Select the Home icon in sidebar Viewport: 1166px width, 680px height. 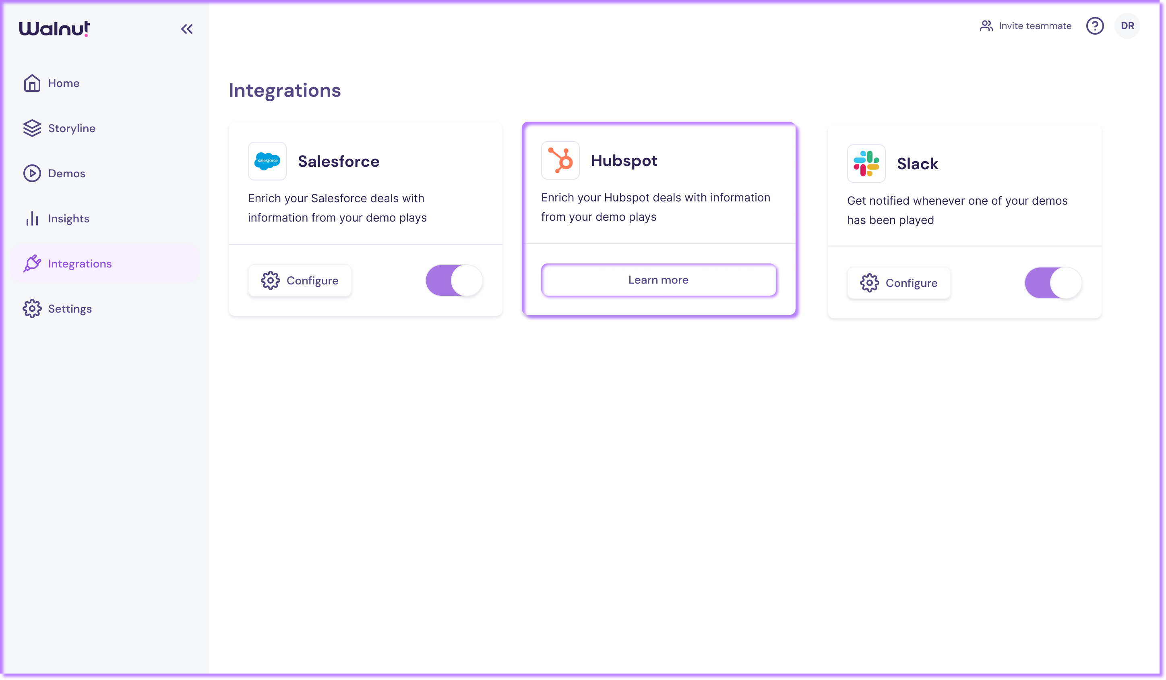coord(32,83)
